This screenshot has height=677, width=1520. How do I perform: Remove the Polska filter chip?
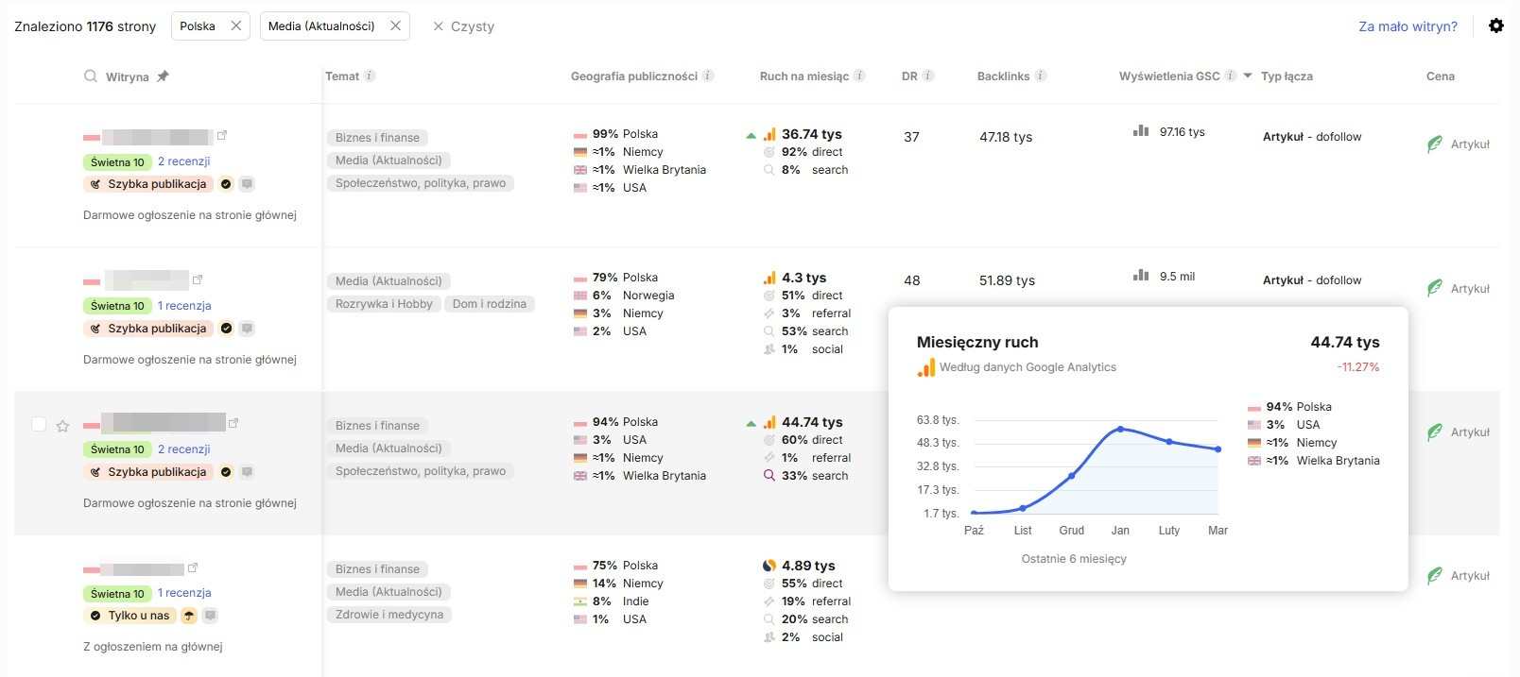(236, 25)
